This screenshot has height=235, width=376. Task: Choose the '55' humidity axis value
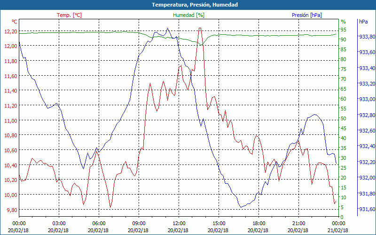tap(344, 109)
